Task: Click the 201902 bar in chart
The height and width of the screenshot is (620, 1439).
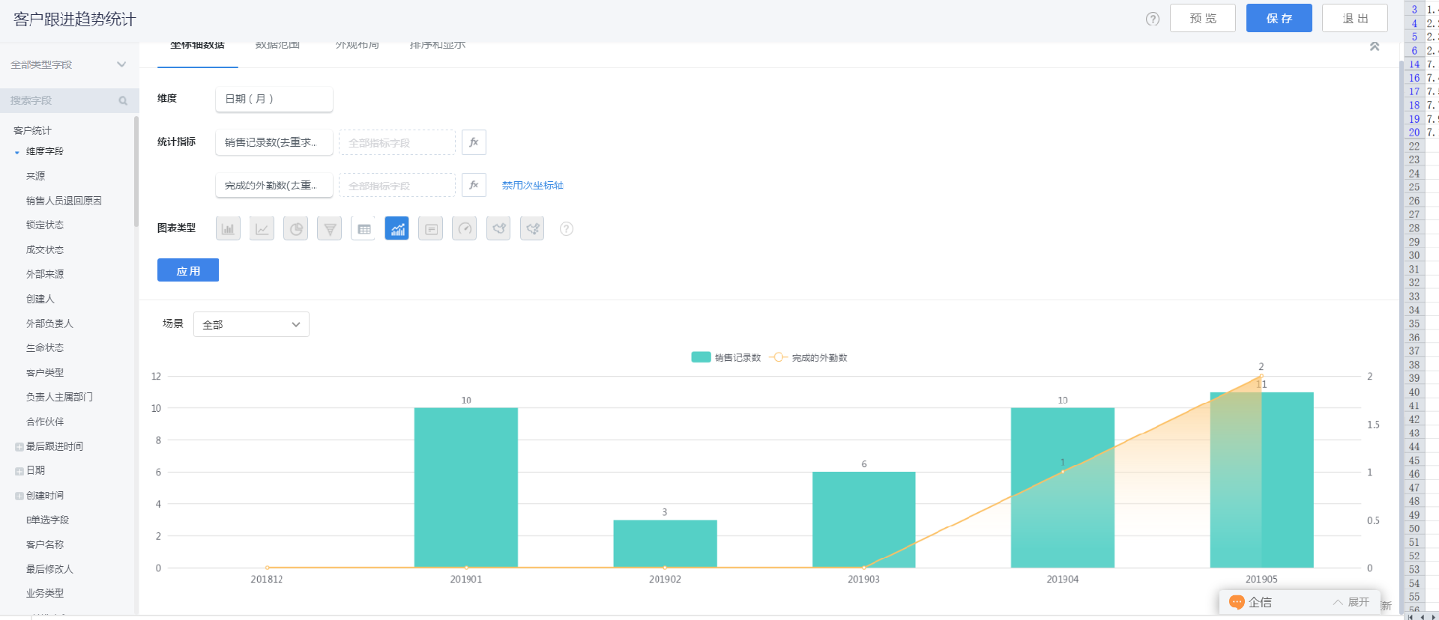Action: point(665,544)
